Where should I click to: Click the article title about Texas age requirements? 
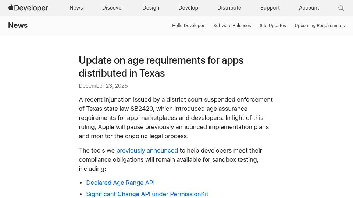[x=161, y=67]
